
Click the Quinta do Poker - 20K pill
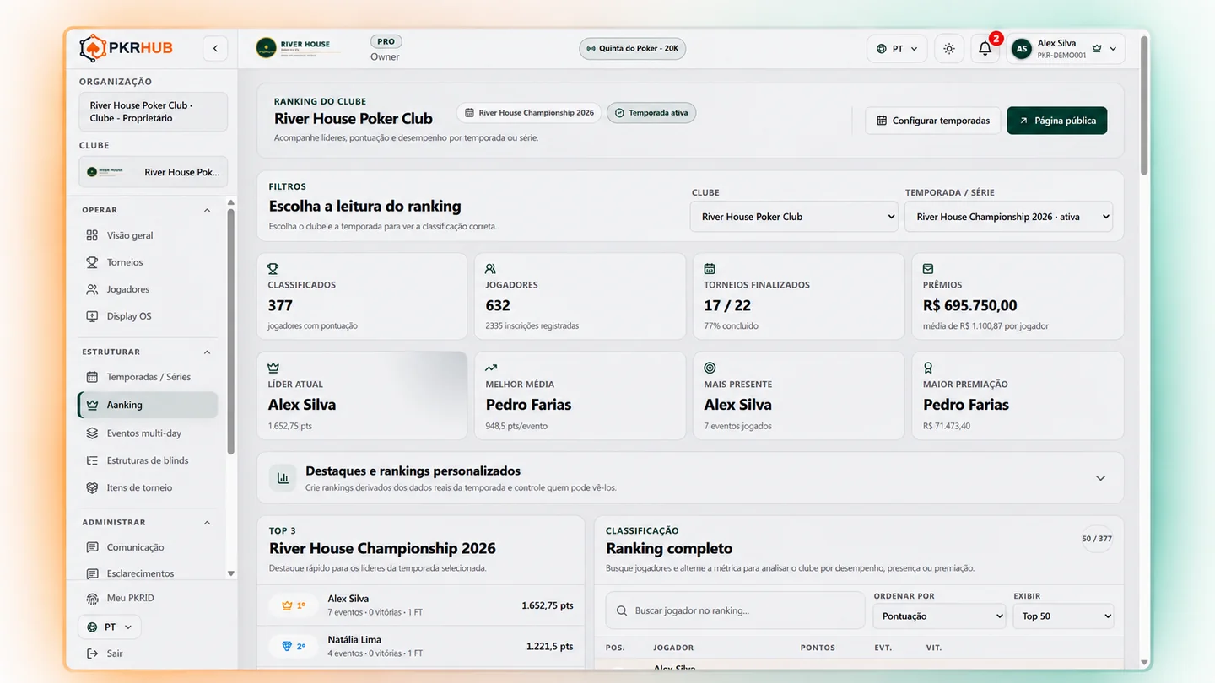click(633, 49)
